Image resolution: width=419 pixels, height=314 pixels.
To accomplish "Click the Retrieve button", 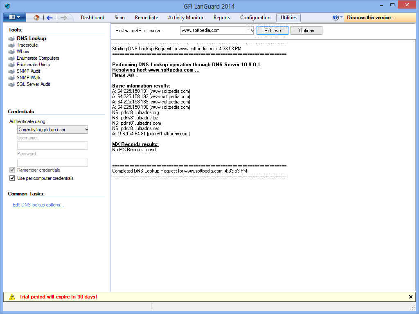I will click(272, 30).
